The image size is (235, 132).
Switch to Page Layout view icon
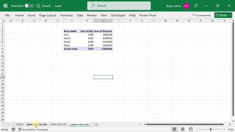pos(182,129)
